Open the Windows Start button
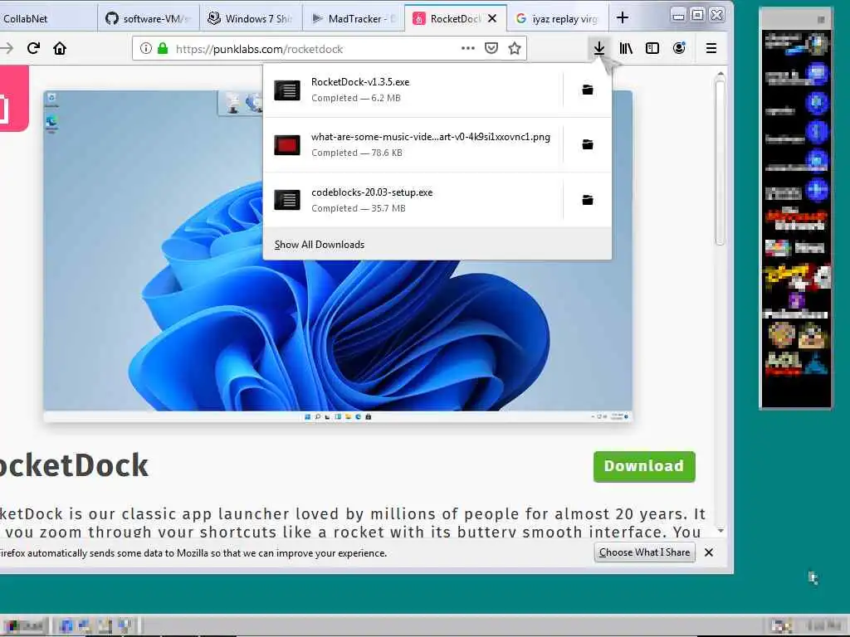Screen dimensions: 850x637 point(26,625)
